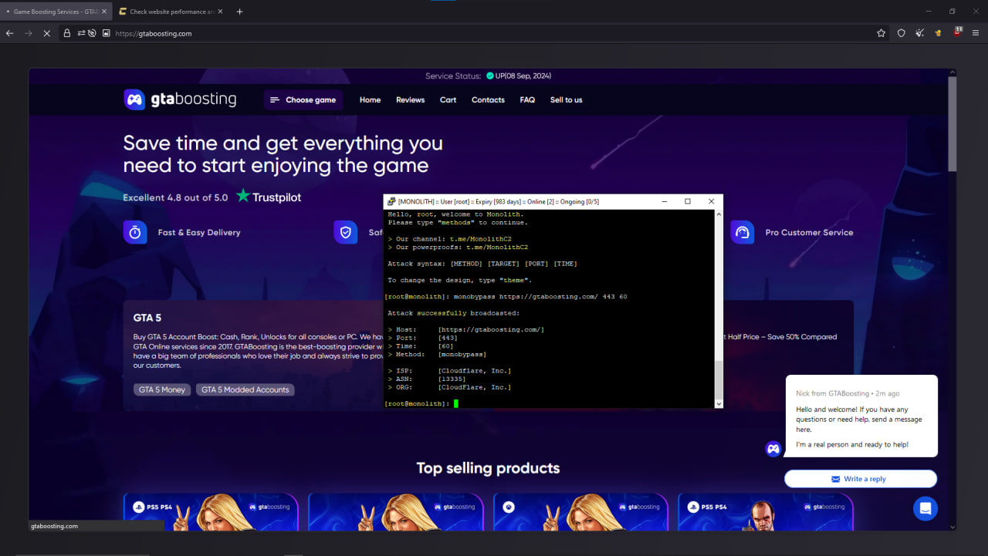The width and height of the screenshot is (988, 556).
Task: Click the Nick from GTABoosting chat message
Action: (x=861, y=416)
